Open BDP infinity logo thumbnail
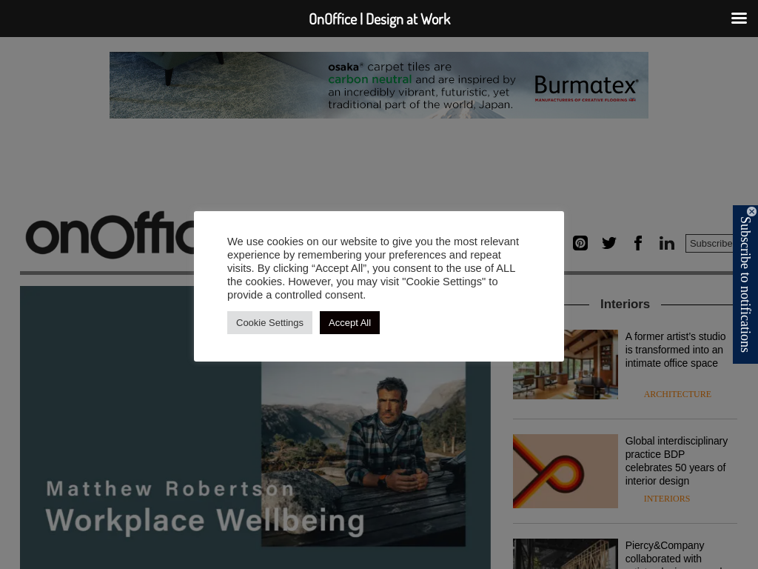The image size is (758, 569). click(x=565, y=471)
